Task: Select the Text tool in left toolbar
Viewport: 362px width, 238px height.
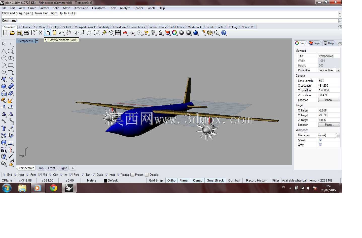Action: pyautogui.click(x=4, y=128)
